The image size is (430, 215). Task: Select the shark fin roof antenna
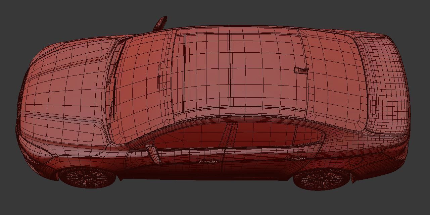tap(301, 70)
